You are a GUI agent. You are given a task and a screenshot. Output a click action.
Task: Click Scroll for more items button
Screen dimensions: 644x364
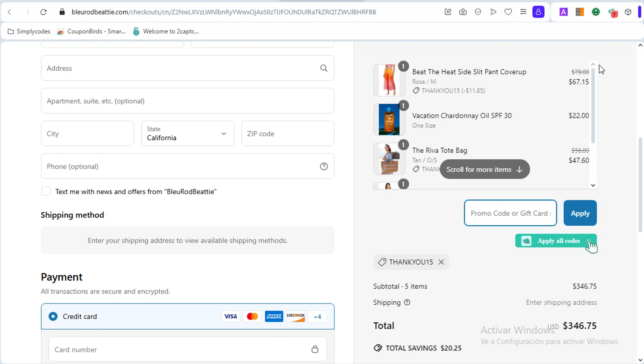coord(485,169)
